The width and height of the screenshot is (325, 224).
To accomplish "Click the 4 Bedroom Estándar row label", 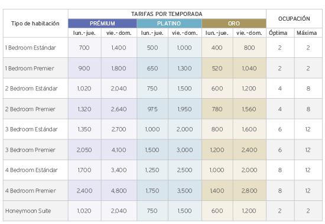I will [31, 170].
